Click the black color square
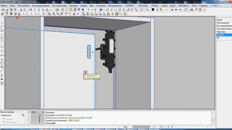232x130 pixels. pos(153,10)
